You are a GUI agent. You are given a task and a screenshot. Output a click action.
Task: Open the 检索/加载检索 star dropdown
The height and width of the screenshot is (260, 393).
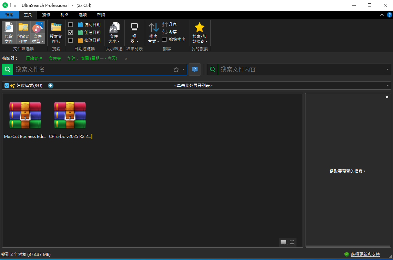(x=200, y=32)
